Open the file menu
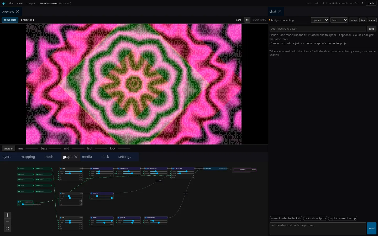 coord(11,3)
